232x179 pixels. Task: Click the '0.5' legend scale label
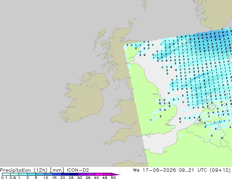click(x=13, y=178)
